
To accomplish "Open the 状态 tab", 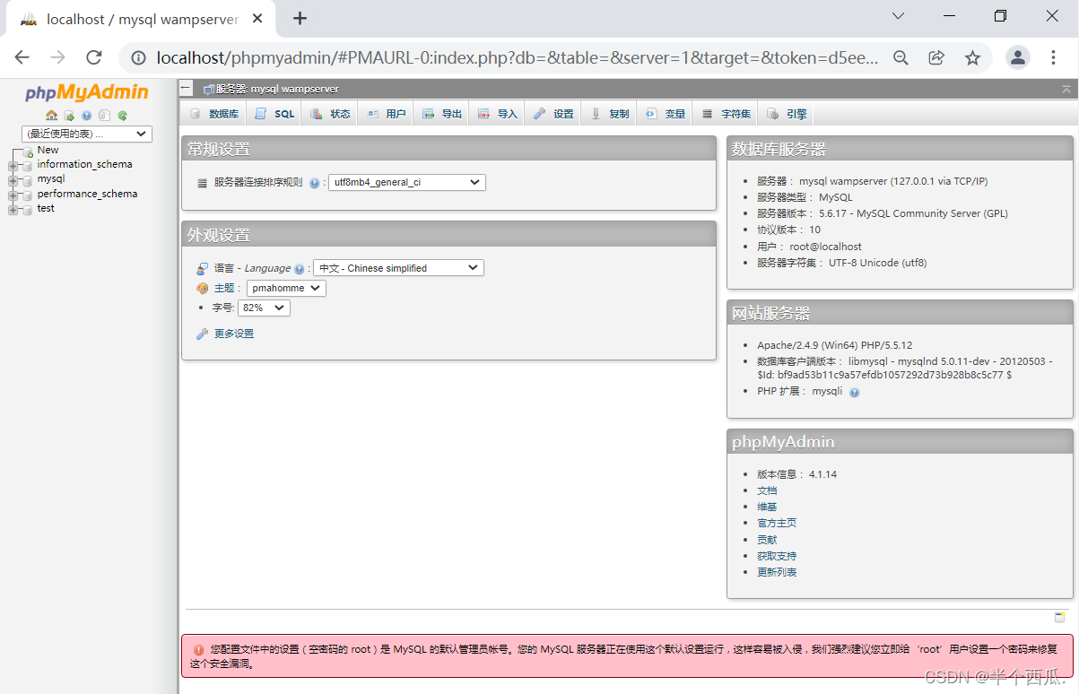I will [x=330, y=114].
